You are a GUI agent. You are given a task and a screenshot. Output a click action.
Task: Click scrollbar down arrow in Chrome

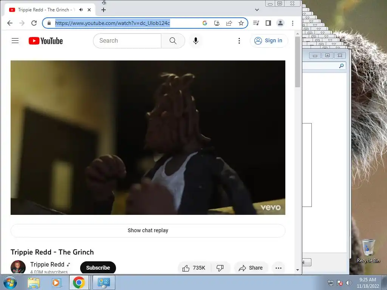pyautogui.click(x=297, y=270)
